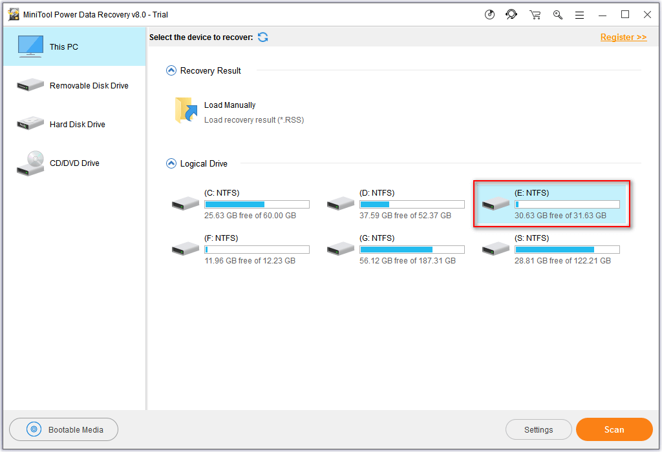
Task: Click the F: drive usage bar
Action: tap(257, 249)
